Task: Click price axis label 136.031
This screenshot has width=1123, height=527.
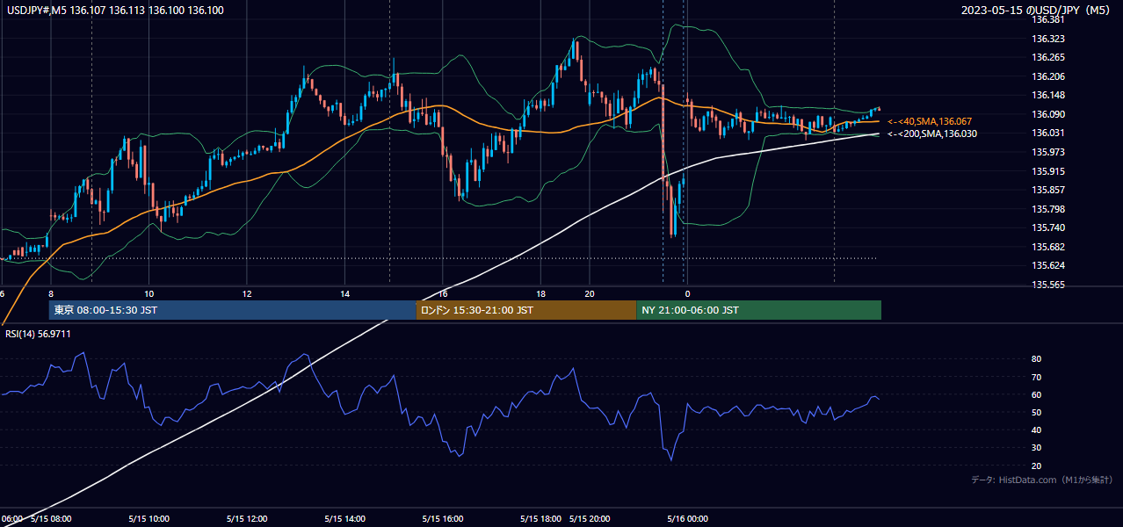Action: coord(1048,133)
